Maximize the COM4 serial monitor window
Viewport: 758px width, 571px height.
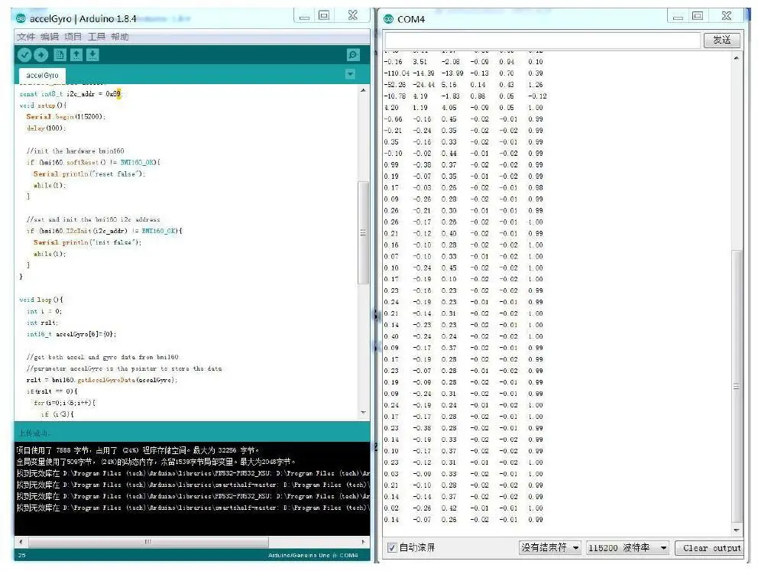(698, 16)
